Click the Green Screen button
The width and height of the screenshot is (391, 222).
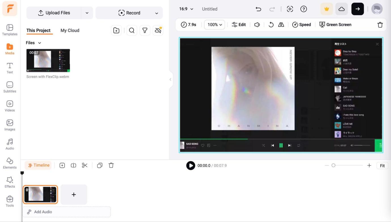[335, 25]
